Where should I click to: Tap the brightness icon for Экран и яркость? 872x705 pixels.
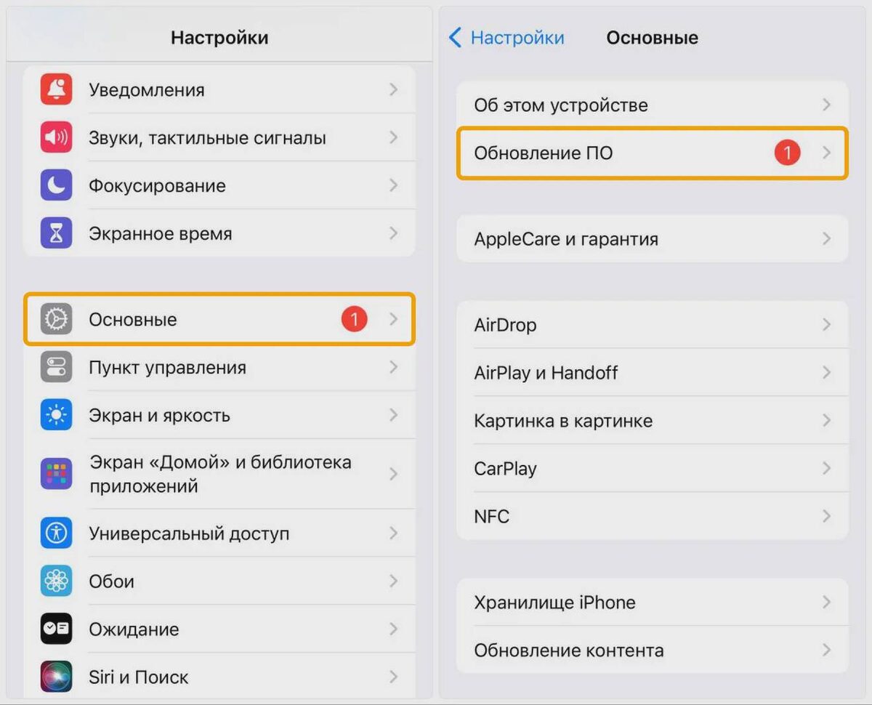[x=56, y=415]
